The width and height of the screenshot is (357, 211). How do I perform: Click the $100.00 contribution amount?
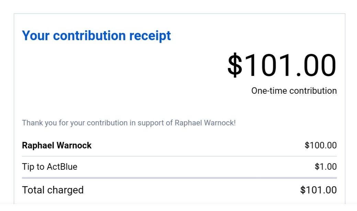click(x=321, y=145)
